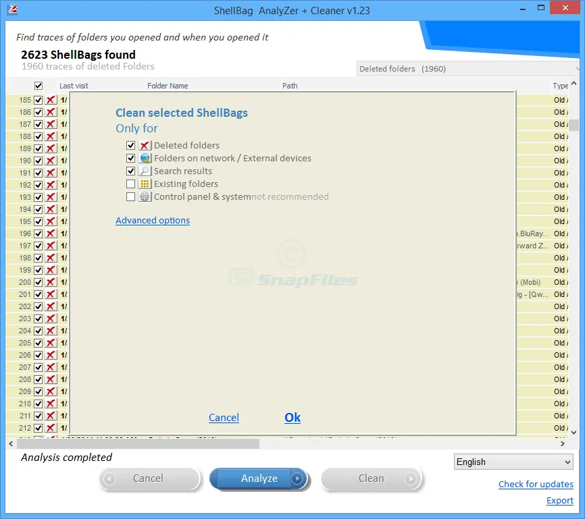Viewport: 585px width, 519px height.
Task: Click the red X icon in row 200
Action: click(x=51, y=282)
